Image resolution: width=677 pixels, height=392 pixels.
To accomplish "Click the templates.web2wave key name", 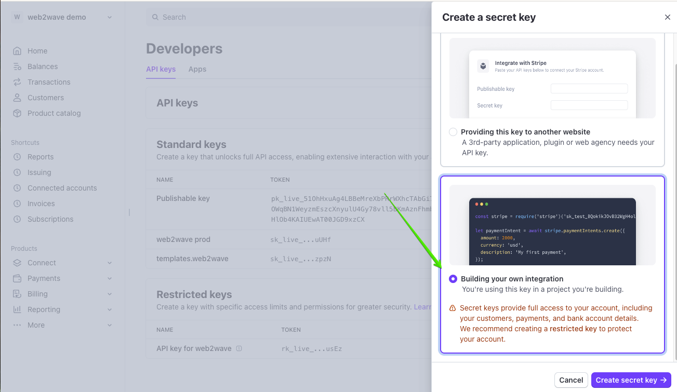I will [x=192, y=259].
